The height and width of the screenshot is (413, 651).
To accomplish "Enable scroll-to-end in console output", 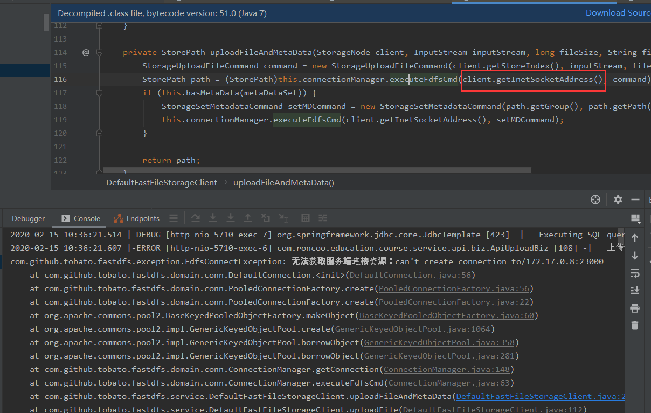I will point(635,291).
